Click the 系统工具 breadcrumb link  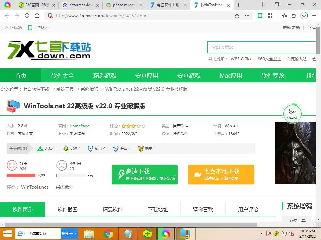point(65,89)
